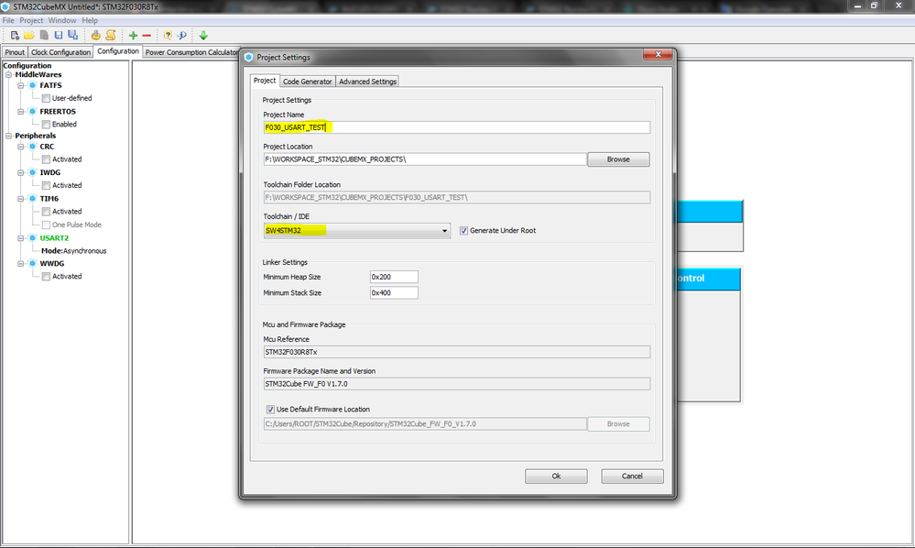Click the Minimum Stack Size field
The image size is (915, 548).
point(394,293)
